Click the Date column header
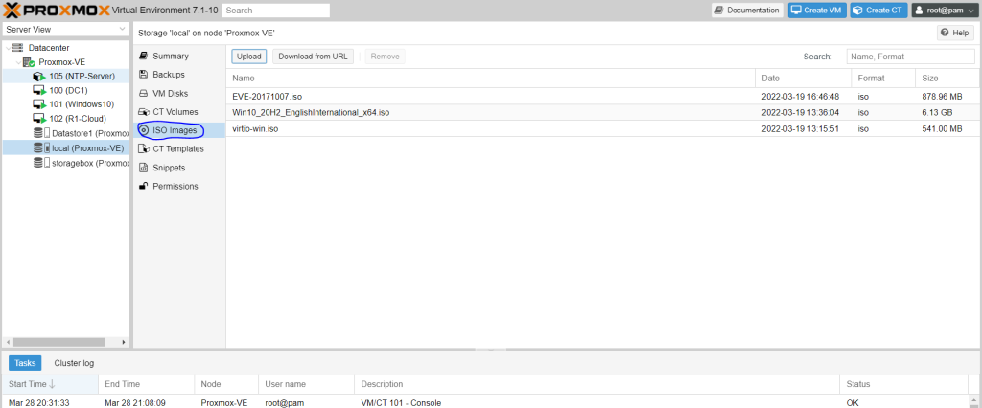 click(x=804, y=79)
